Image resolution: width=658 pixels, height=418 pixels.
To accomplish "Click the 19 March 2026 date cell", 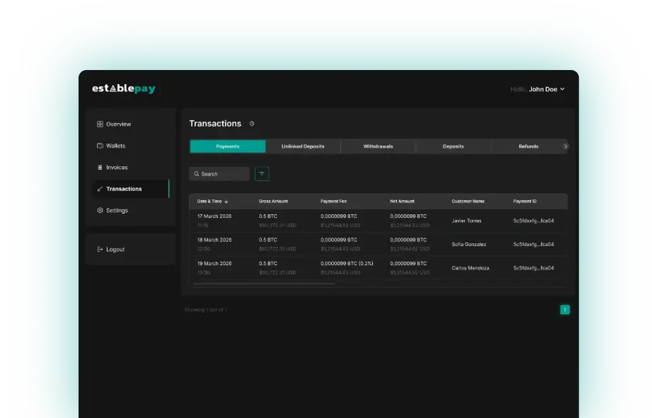I will 214,264.
